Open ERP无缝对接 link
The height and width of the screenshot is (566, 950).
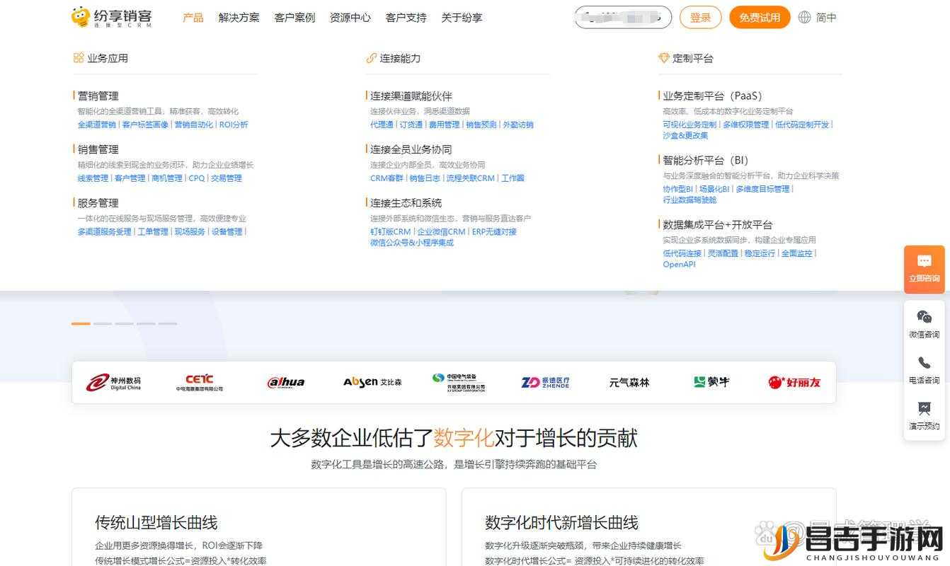[494, 231]
